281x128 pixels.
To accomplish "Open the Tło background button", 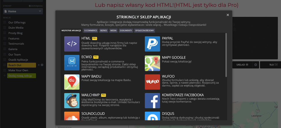I will coord(270,65).
